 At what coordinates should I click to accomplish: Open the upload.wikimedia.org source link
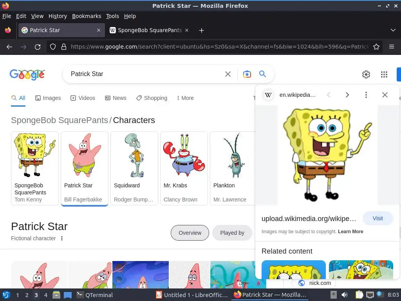coord(309,219)
